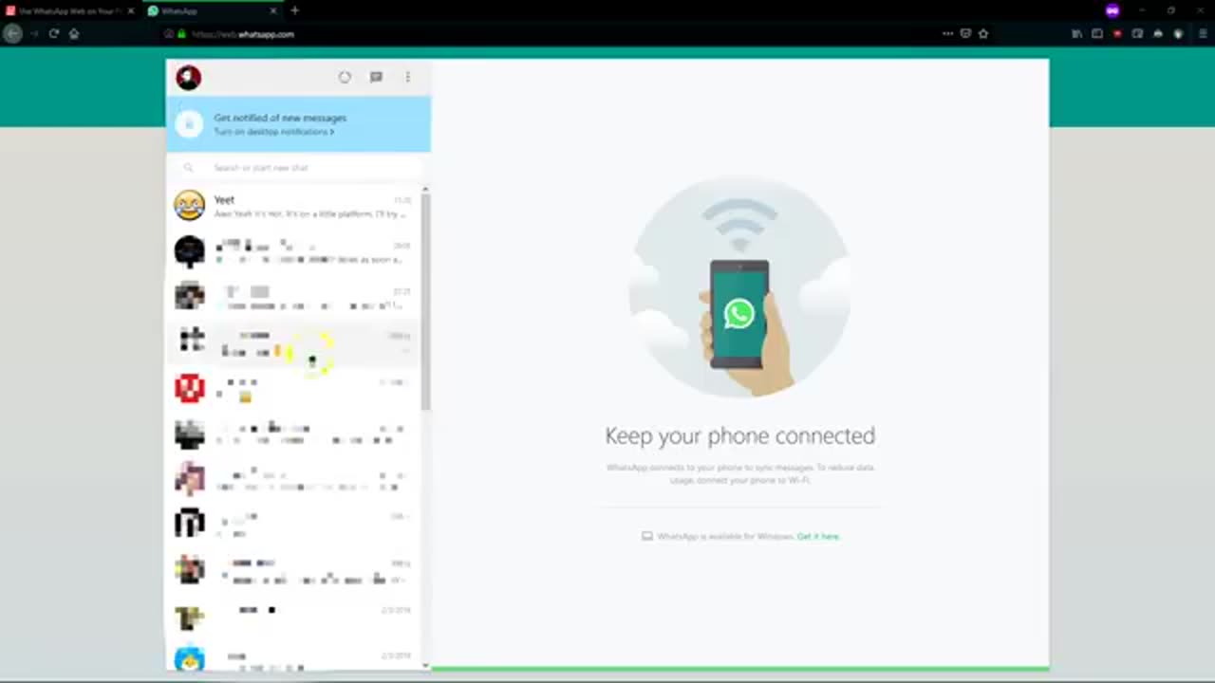Click the scroll-up arrow of the chat list
This screenshot has width=1215, height=683.
pos(425,189)
